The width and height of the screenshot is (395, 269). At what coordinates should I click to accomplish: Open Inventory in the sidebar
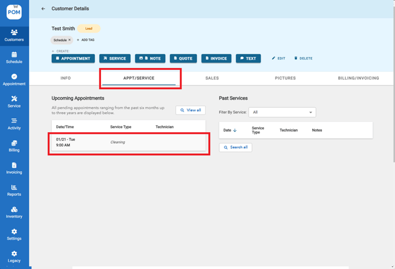point(14,212)
